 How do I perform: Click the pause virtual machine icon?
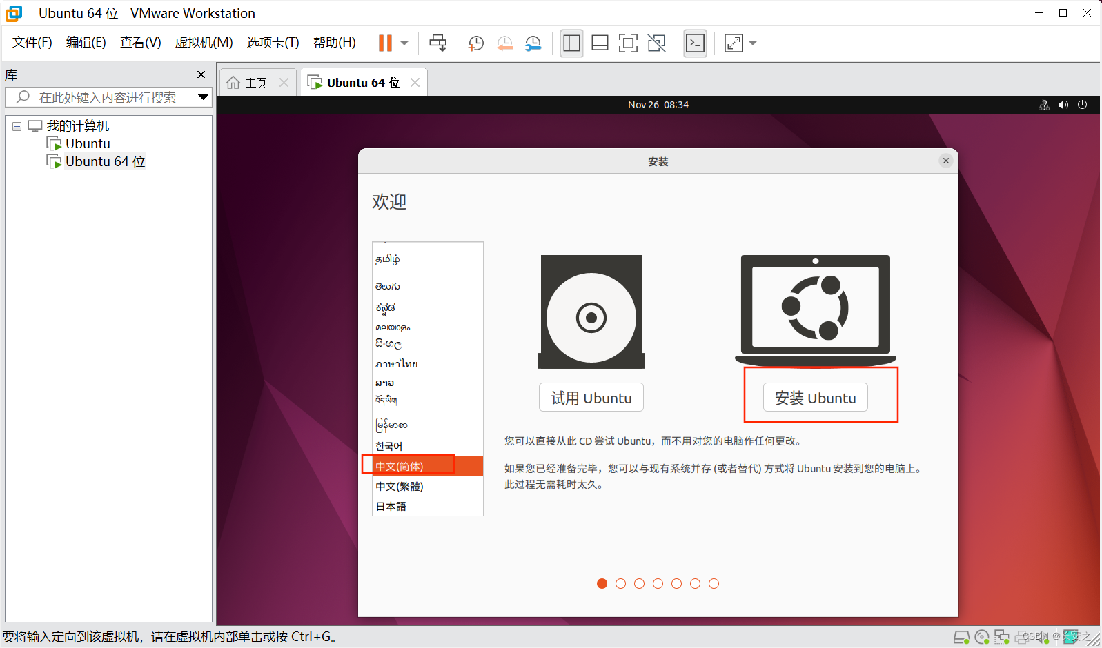point(385,43)
